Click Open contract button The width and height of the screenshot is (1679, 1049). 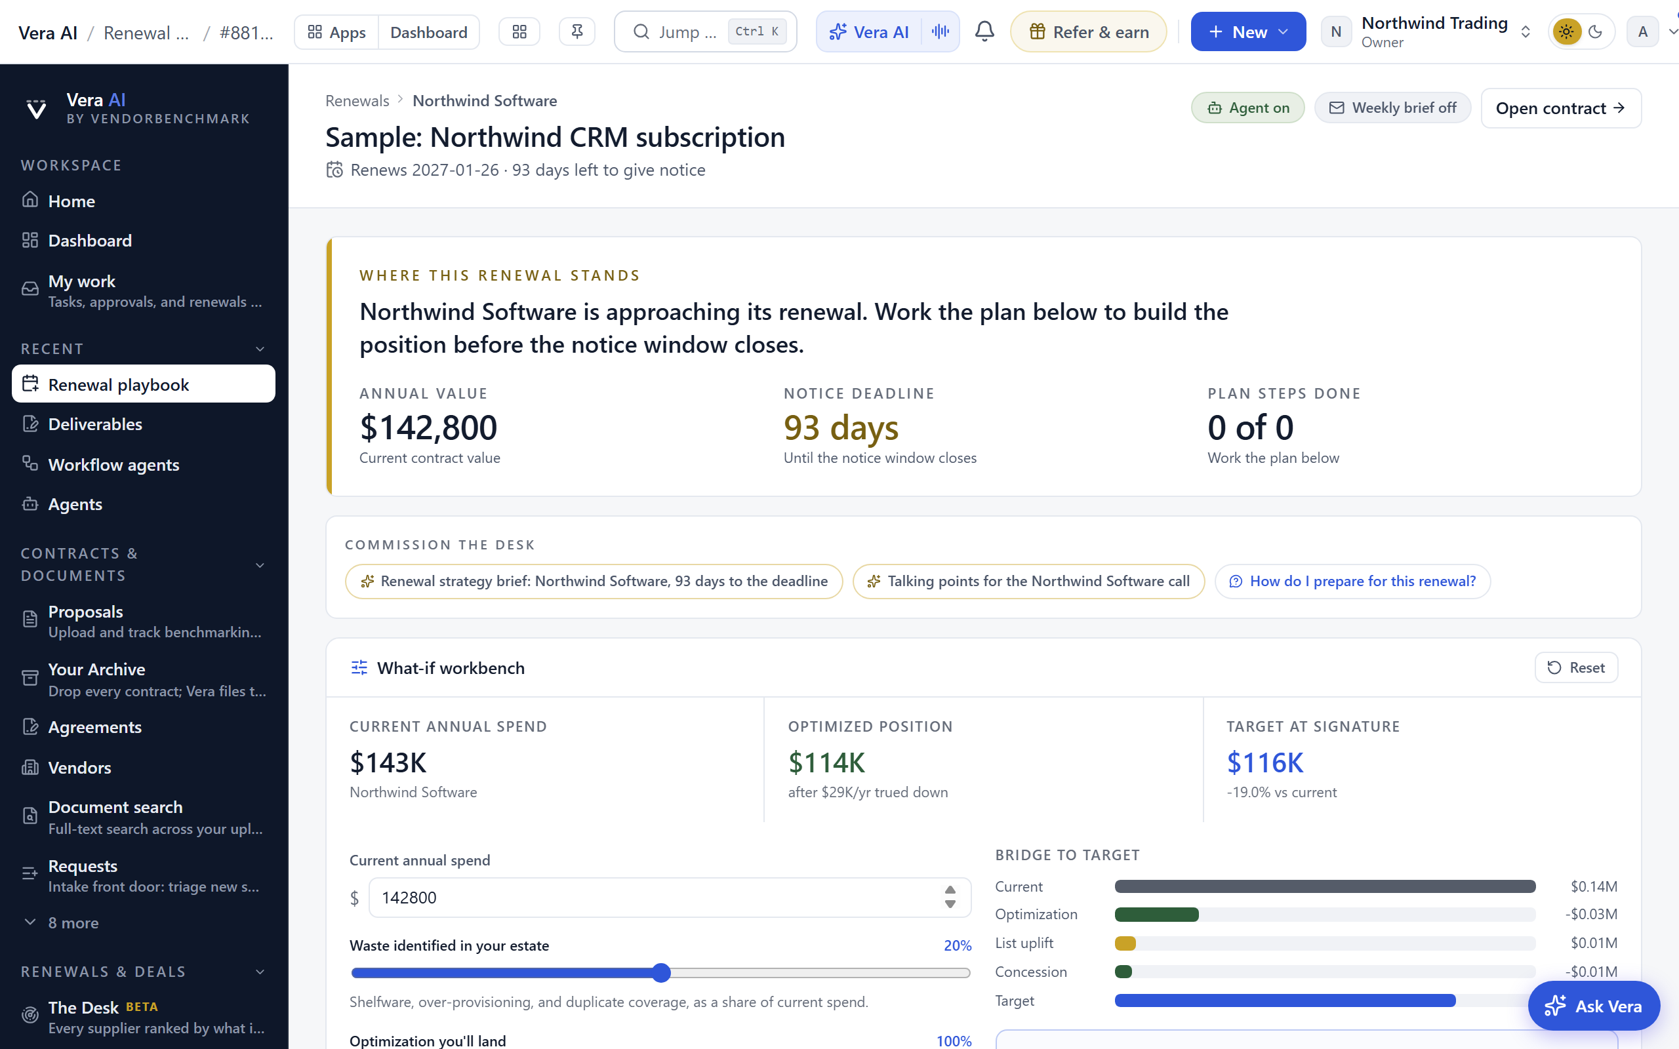coord(1561,108)
